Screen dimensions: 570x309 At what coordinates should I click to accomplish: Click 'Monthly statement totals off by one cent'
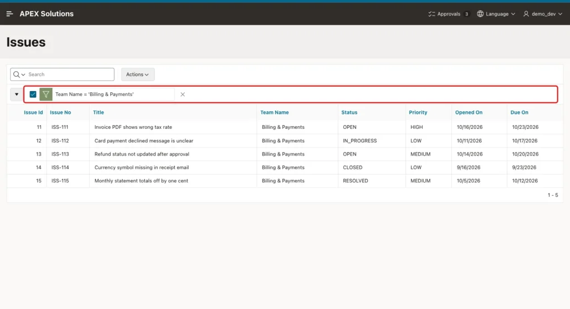[x=141, y=181]
